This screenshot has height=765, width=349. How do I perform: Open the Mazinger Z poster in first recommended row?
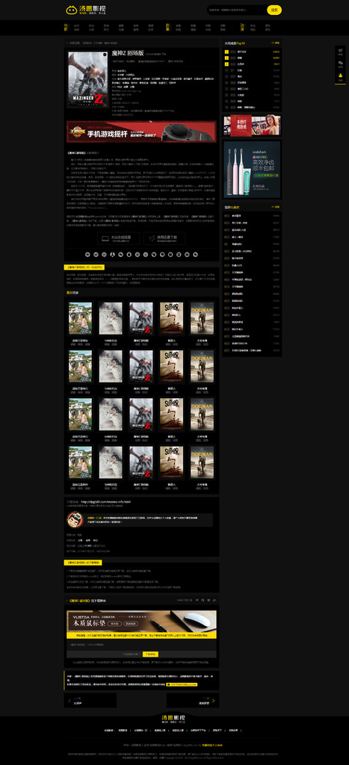[141, 318]
